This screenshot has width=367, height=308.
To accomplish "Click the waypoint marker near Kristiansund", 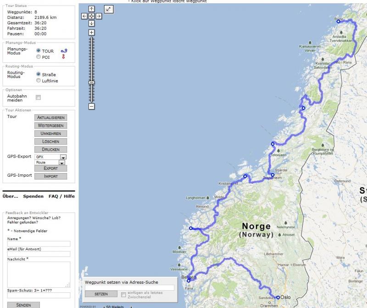I will click(245, 176).
